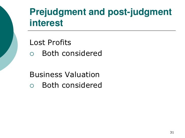Select 'Both considered' under Lost Profits
Screen dimensions: 185x138
[72, 53]
